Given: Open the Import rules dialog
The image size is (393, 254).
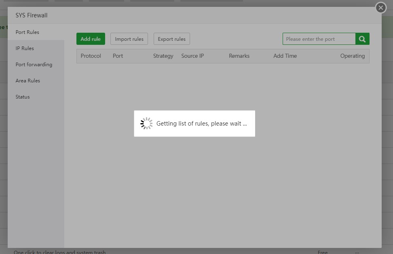Looking at the screenshot, I should 129,39.
